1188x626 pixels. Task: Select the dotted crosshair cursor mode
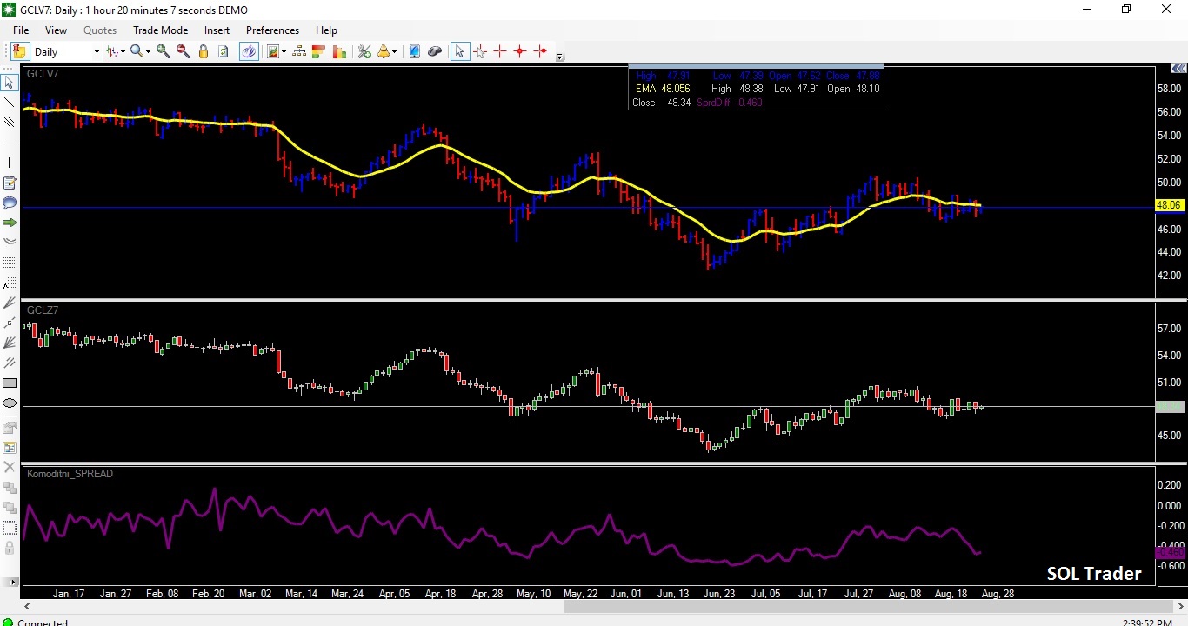(480, 51)
